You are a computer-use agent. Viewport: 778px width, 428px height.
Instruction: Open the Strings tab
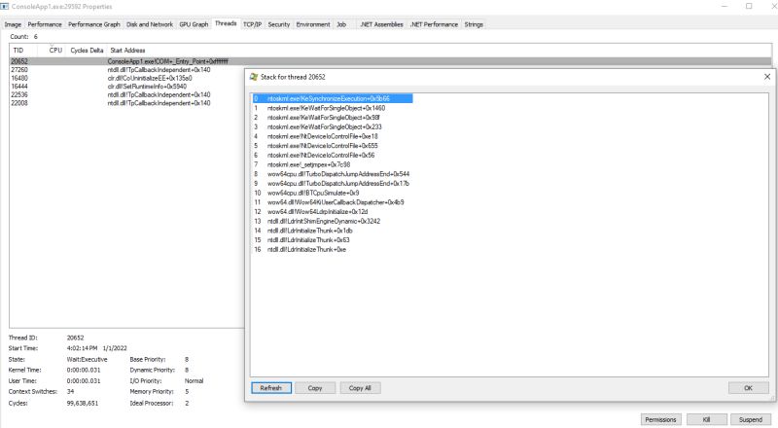tap(474, 24)
